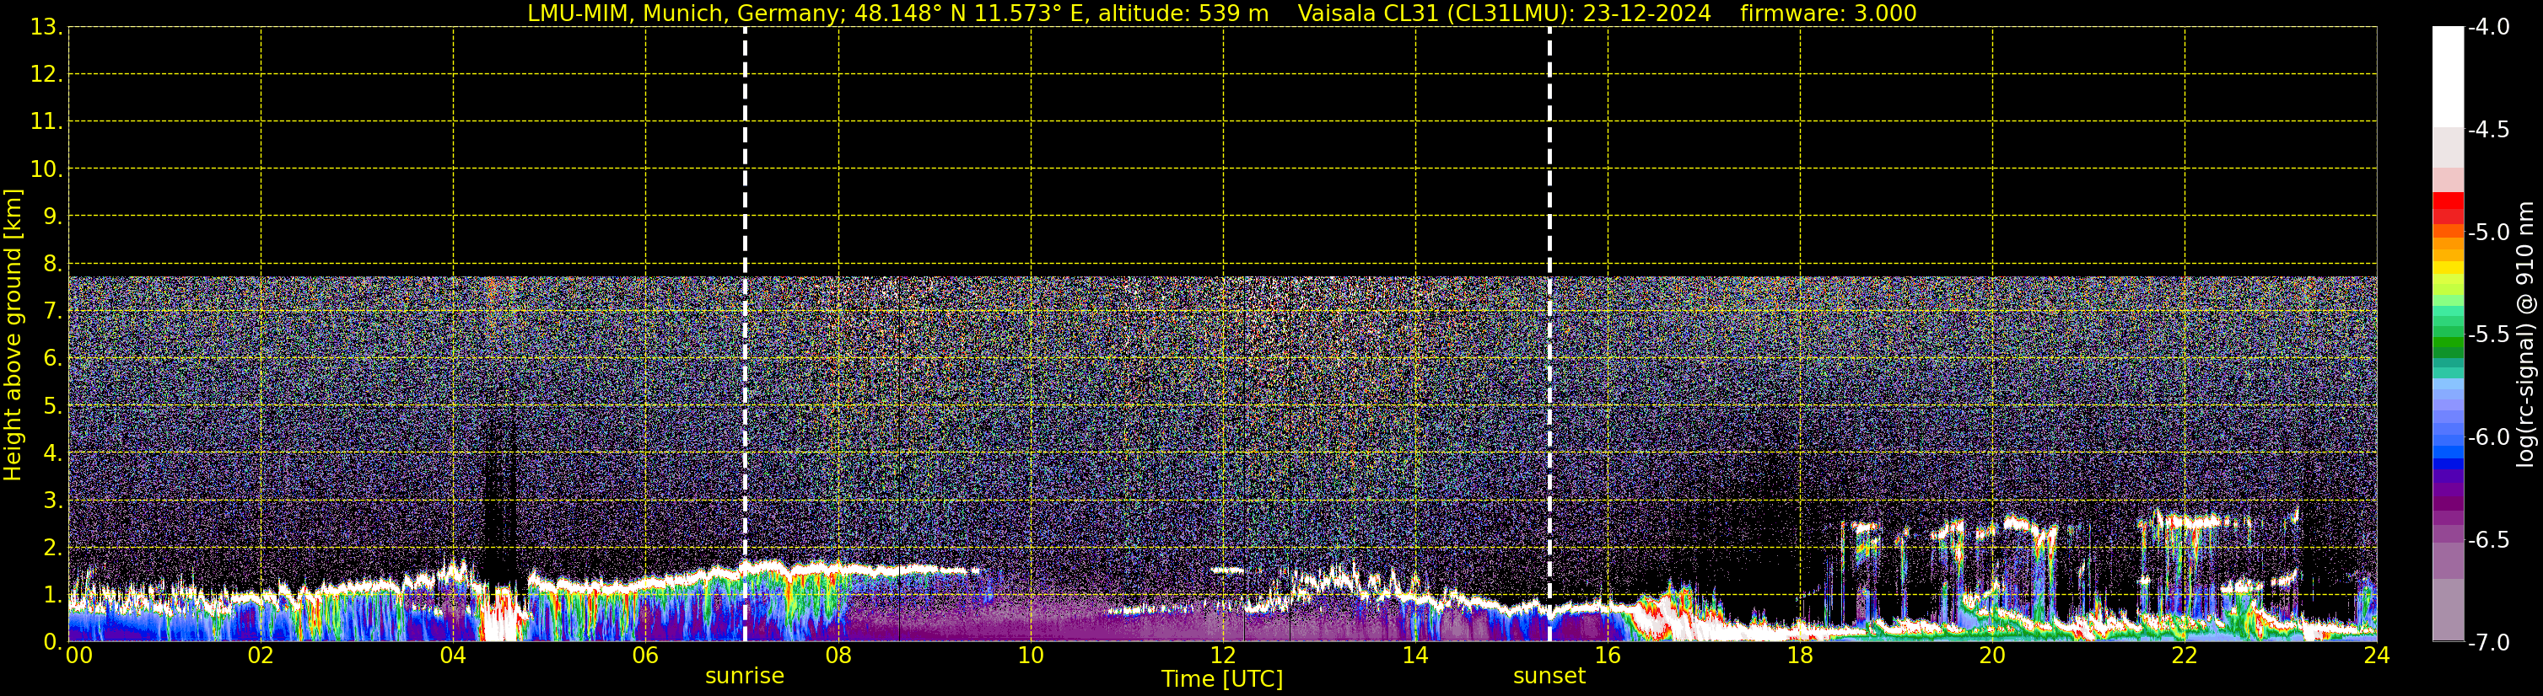
Task: Click the 'Vaisala CL31 (CL31LMU): 23-12-2024' text
Action: (x=1504, y=13)
